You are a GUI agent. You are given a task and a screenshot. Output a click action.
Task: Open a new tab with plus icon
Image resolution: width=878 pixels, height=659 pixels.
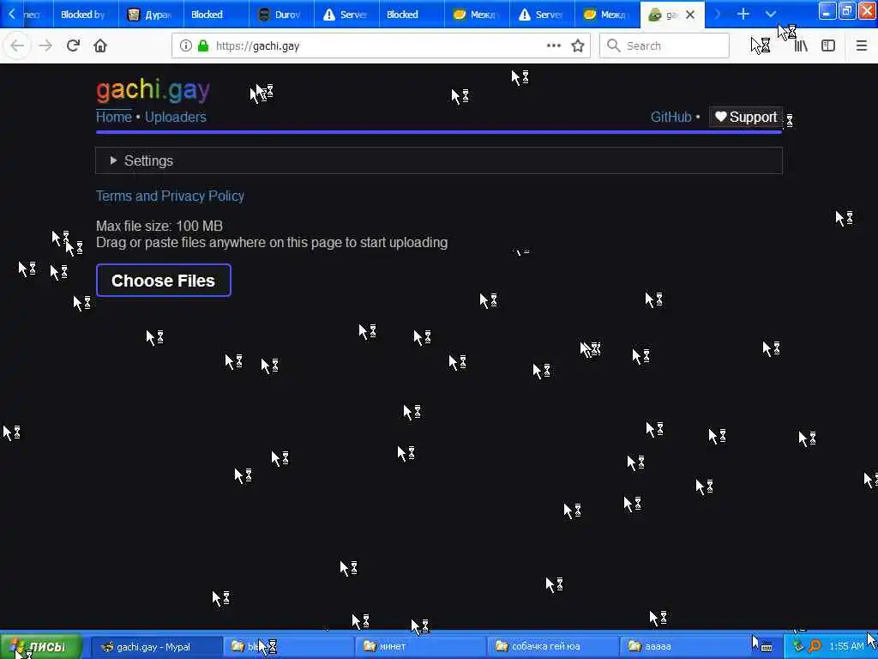[743, 14]
